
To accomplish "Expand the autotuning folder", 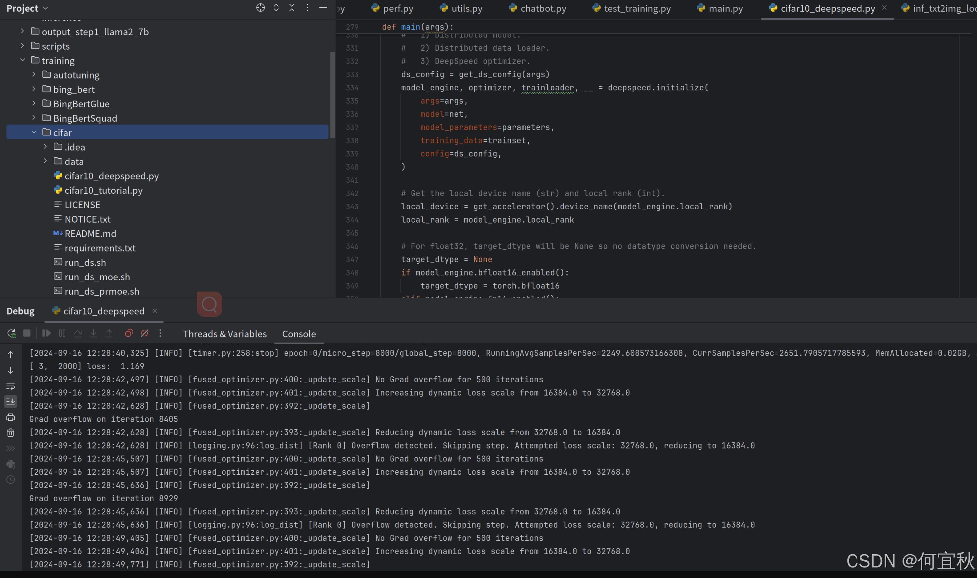I will pyautogui.click(x=34, y=75).
